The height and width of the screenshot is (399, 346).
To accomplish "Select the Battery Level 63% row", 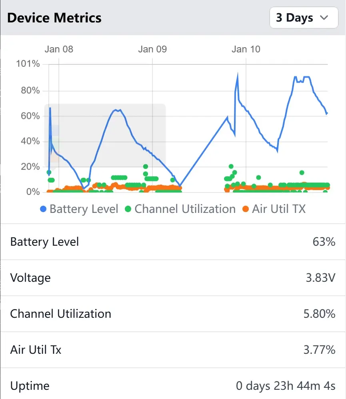I will click(173, 242).
